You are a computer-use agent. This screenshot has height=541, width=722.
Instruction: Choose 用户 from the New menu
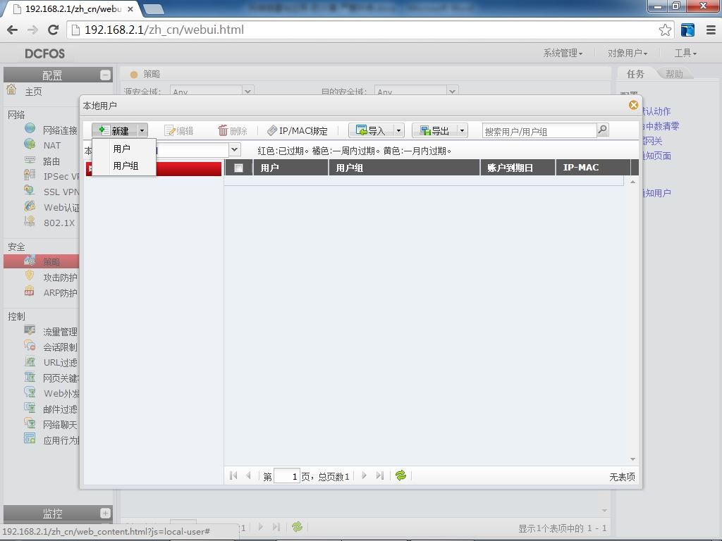click(x=121, y=149)
